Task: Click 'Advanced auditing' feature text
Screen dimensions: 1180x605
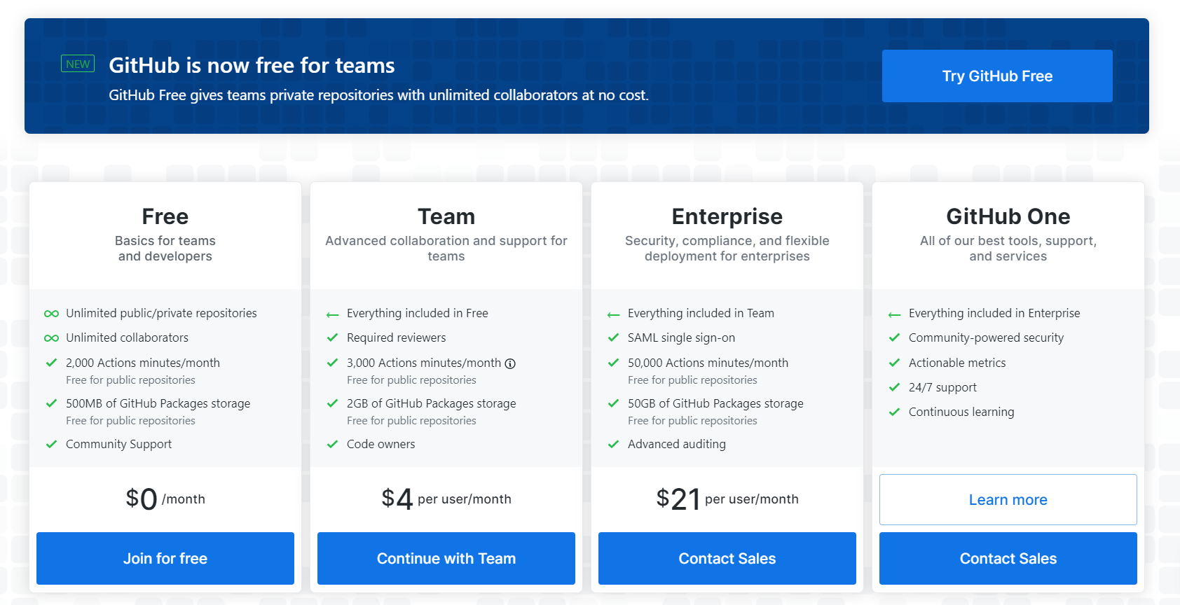Action: point(677,444)
